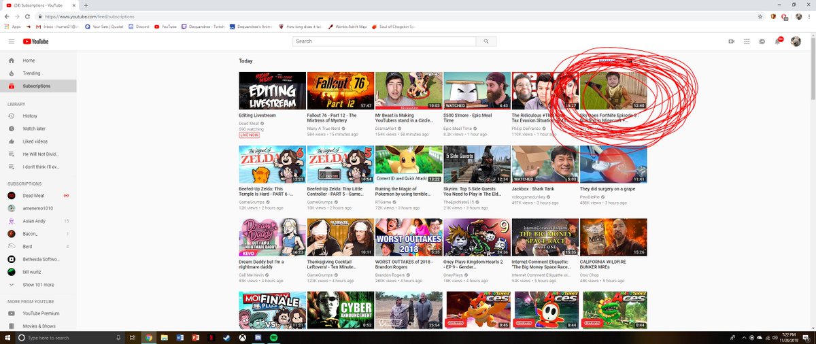Screen dimensions: 816x344
Task: Open the $500 S'more Epic Meal Time thumbnail
Action: pos(476,90)
